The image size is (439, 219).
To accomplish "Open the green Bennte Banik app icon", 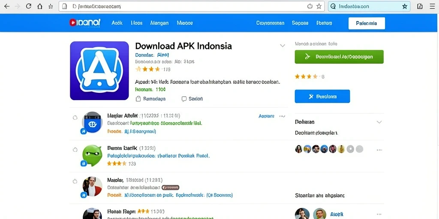I will 92,155.
